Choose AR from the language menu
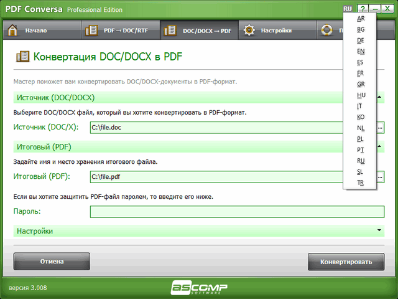The width and height of the screenshot is (398, 299). 361,19
